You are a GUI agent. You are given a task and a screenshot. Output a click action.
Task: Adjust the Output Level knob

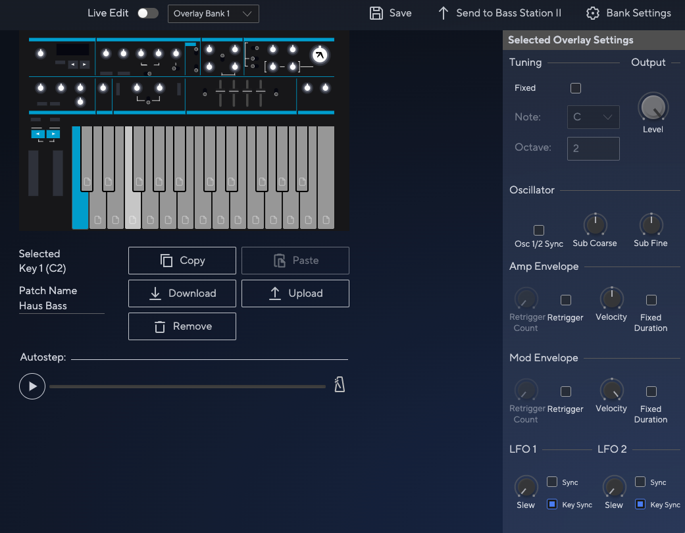tap(653, 107)
